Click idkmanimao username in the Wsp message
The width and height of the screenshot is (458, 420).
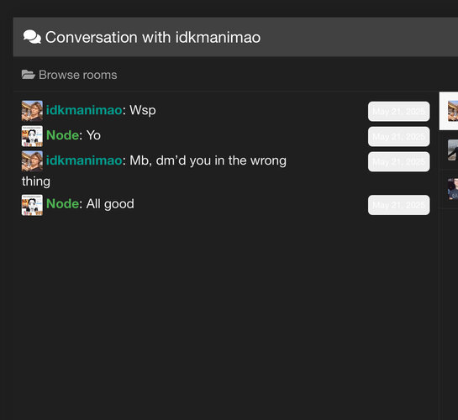pyautogui.click(x=84, y=110)
